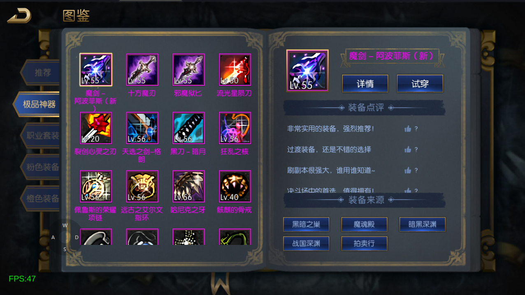
Task: Like the 过渡装备 review thumbs-up
Action: [408, 150]
